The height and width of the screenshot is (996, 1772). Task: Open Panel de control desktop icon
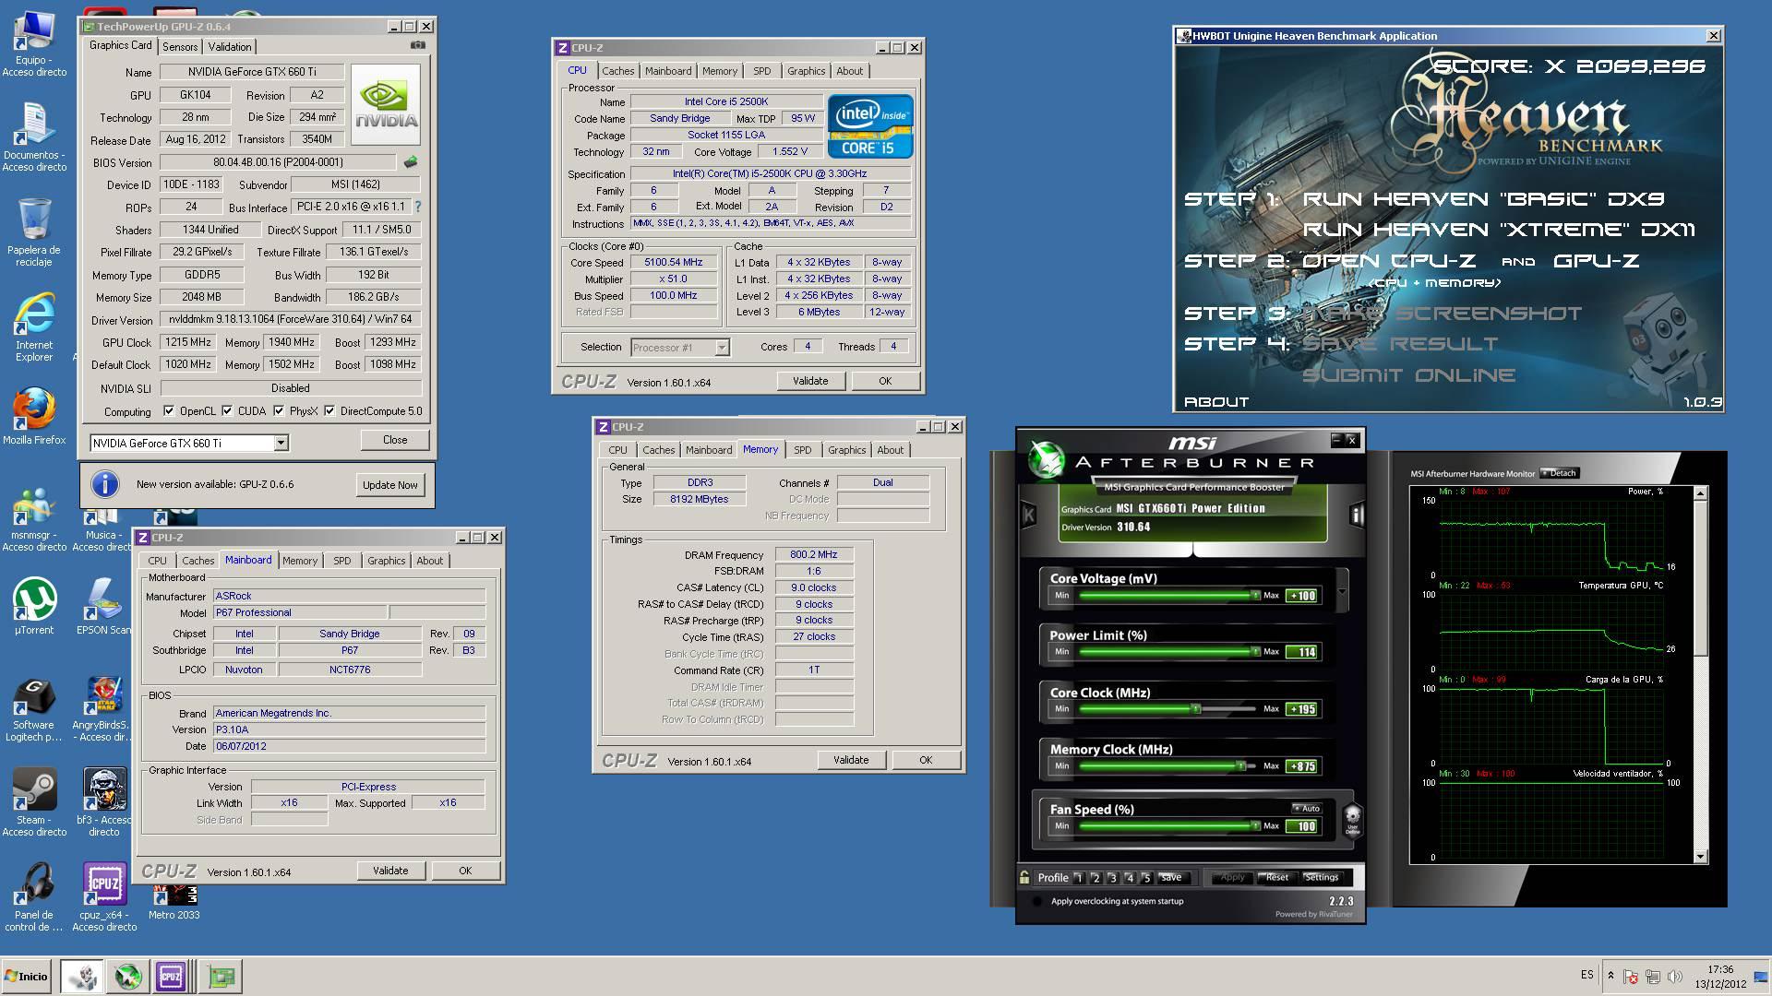pyautogui.click(x=34, y=897)
